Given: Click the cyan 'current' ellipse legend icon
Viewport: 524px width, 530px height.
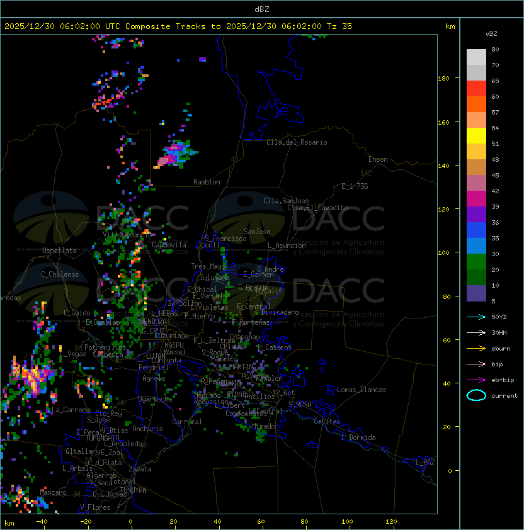Looking at the screenshot, I should point(476,395).
